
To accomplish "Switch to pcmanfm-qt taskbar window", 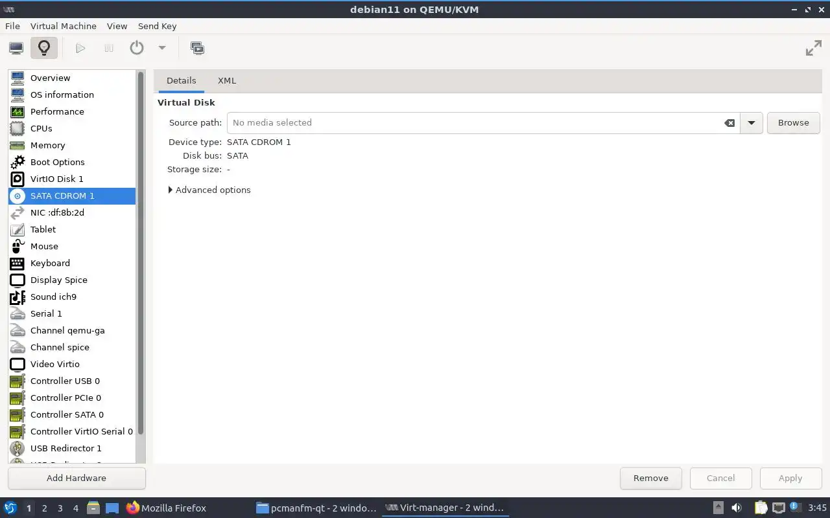I will click(316, 508).
